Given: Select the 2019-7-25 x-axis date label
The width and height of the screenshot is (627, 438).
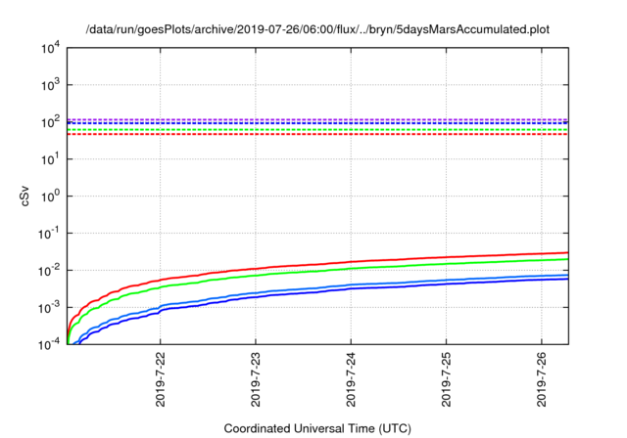Looking at the screenshot, I should pos(447,379).
